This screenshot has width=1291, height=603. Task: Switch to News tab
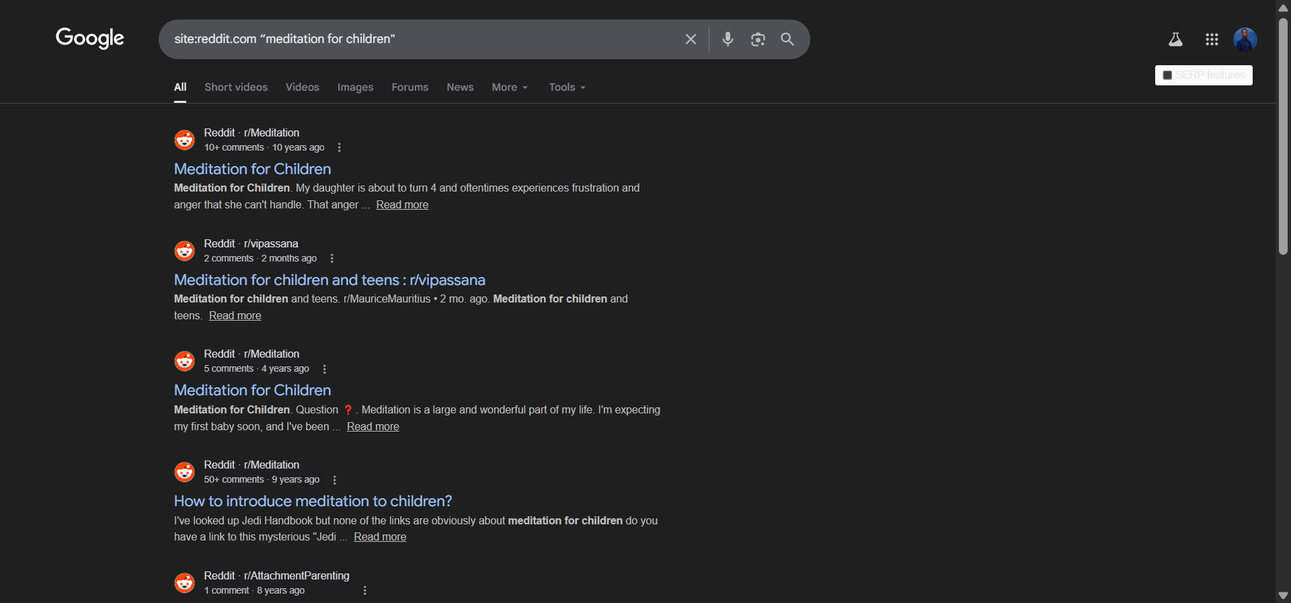pos(460,87)
